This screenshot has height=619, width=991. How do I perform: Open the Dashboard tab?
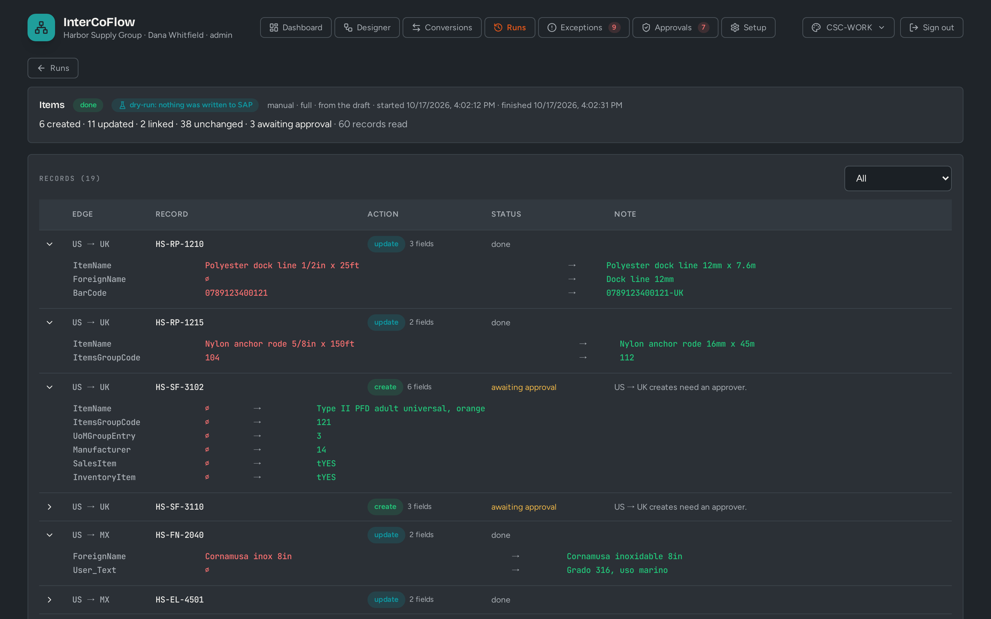(296, 28)
